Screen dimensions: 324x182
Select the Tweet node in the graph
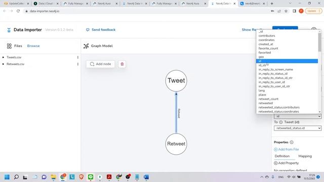click(176, 81)
